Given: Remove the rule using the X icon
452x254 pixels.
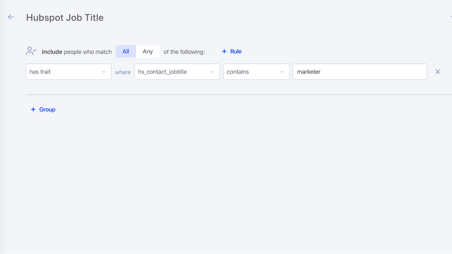Looking at the screenshot, I should [437, 72].
